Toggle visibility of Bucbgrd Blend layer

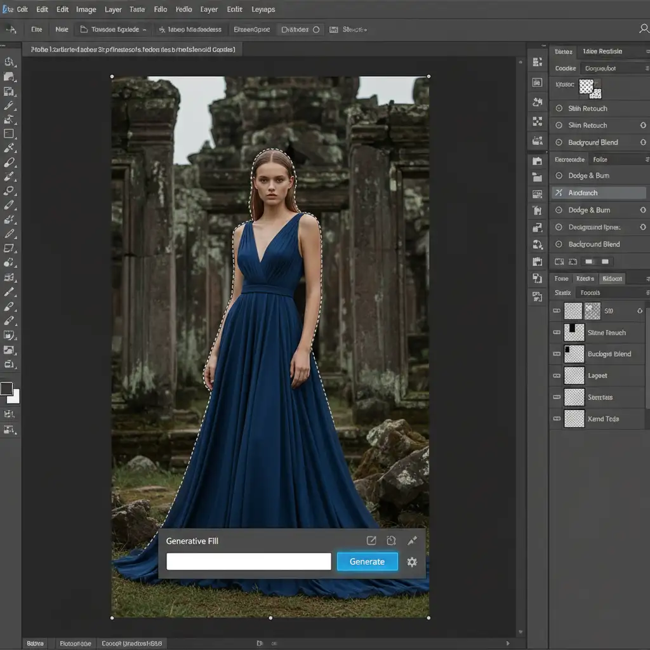pyautogui.click(x=557, y=354)
